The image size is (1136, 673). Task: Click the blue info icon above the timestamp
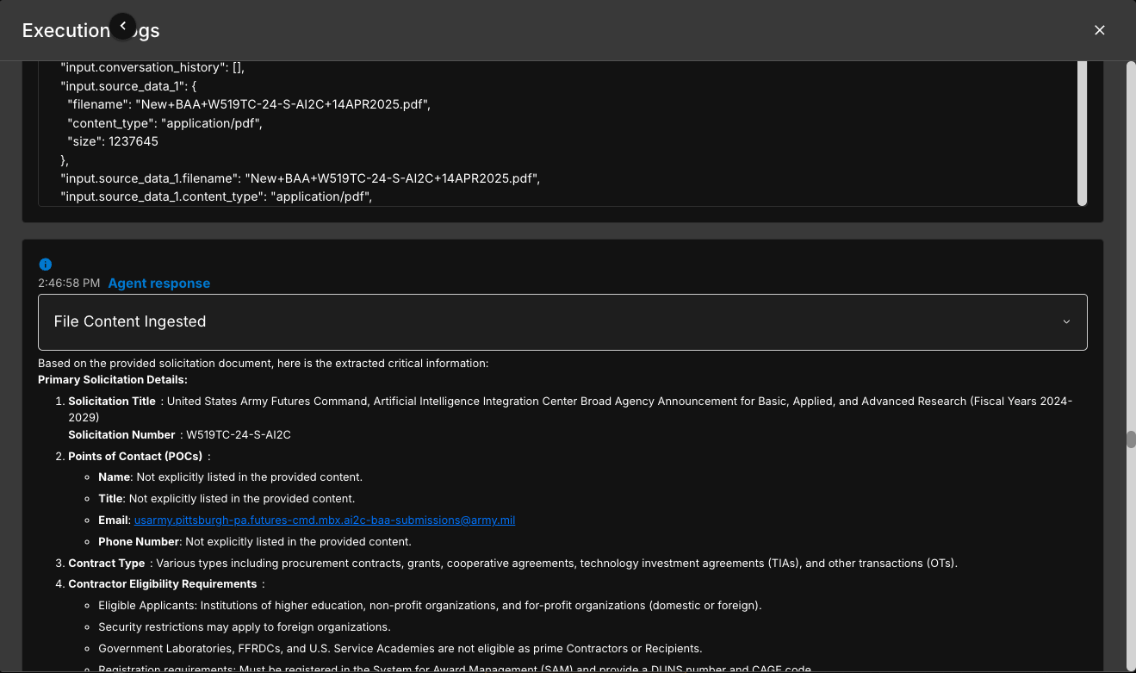tap(45, 265)
